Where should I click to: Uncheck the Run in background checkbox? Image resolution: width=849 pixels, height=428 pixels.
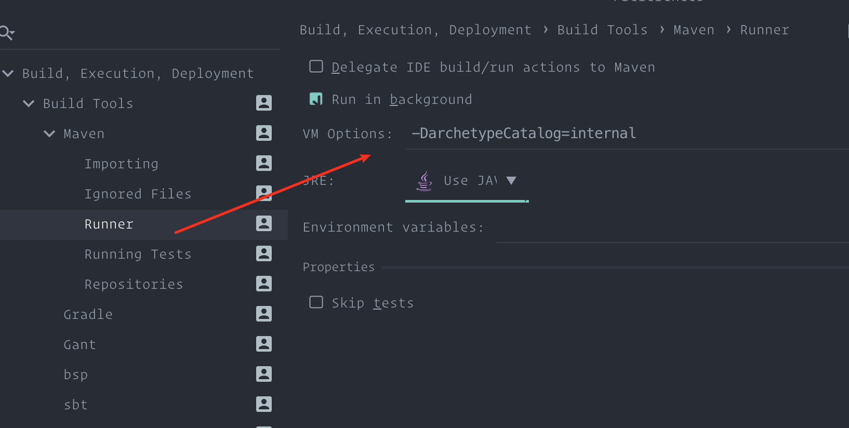point(316,99)
